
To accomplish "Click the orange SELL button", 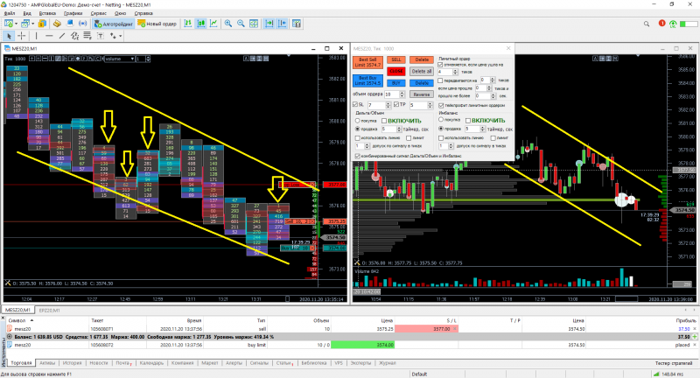I will click(x=396, y=59).
